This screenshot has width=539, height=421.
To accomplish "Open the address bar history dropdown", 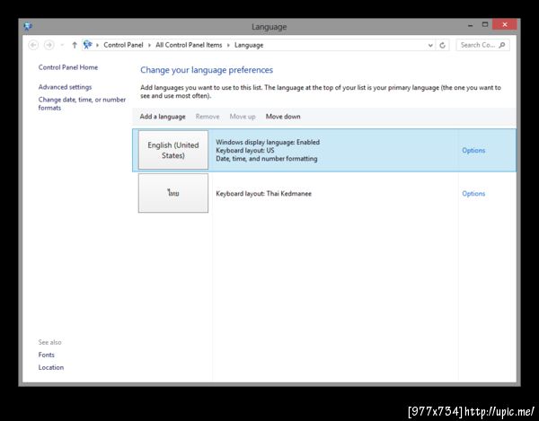I will (430, 45).
